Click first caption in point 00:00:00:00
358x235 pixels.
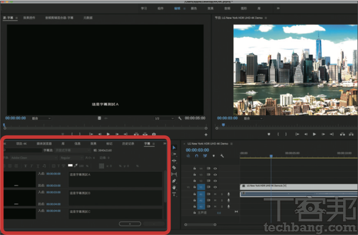54,174
